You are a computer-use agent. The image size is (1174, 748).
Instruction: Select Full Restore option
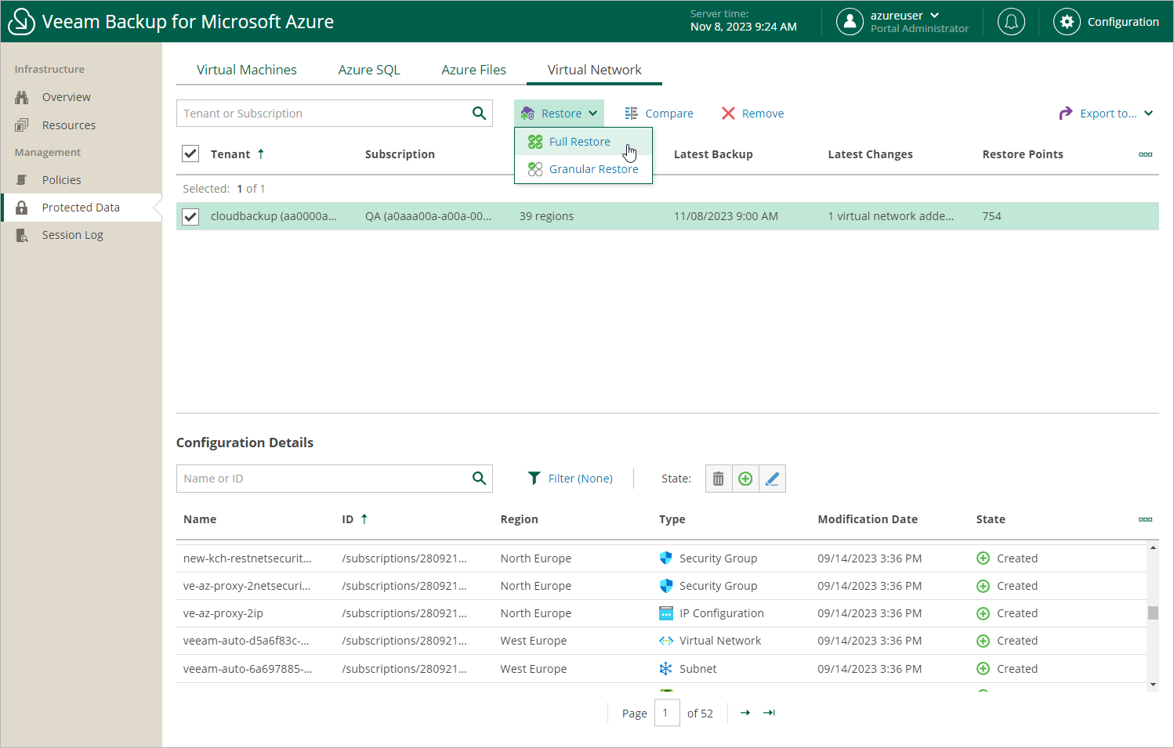[583, 142]
